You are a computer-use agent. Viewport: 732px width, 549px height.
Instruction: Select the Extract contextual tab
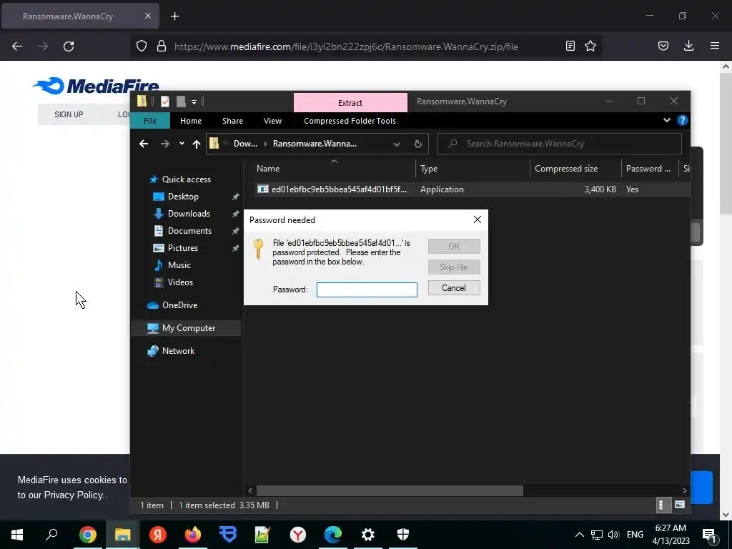coord(350,103)
